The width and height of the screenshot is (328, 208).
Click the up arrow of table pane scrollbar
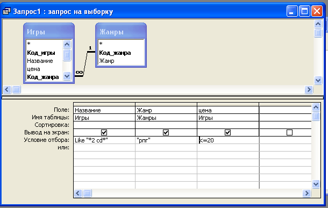318,24
